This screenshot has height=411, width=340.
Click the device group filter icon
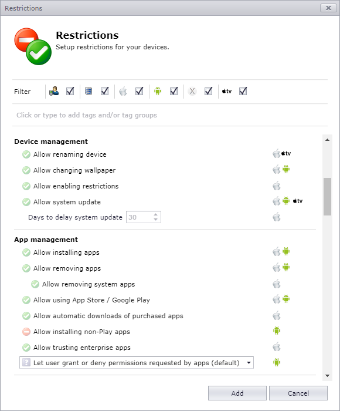click(x=89, y=91)
